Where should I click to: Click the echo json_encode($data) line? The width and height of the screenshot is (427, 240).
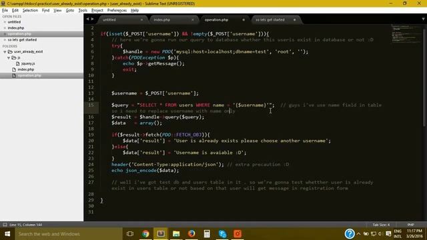(x=145, y=171)
